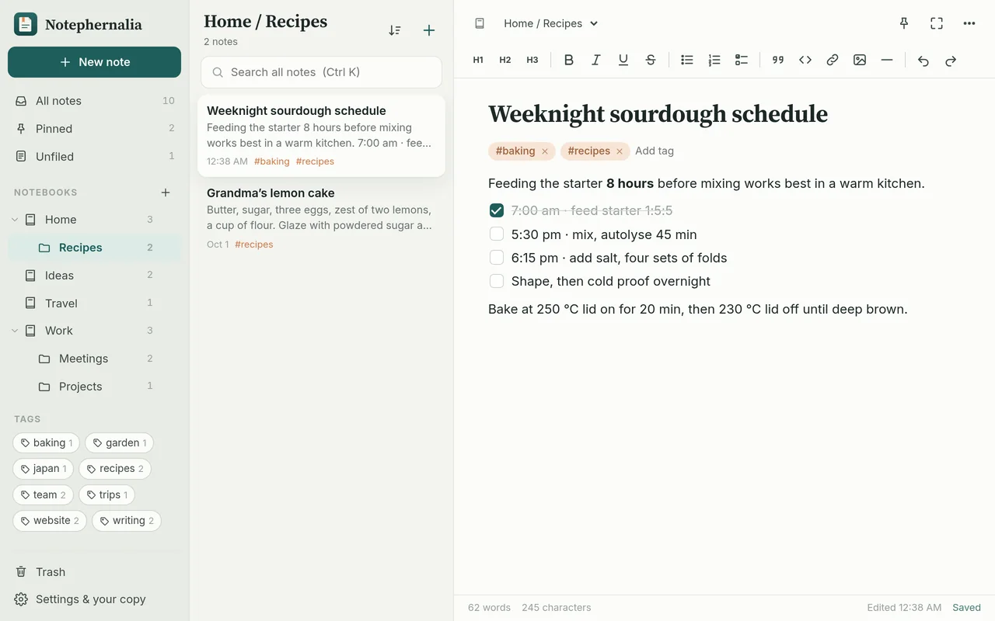Insert an image
Screen dimensions: 995x621
point(860,60)
